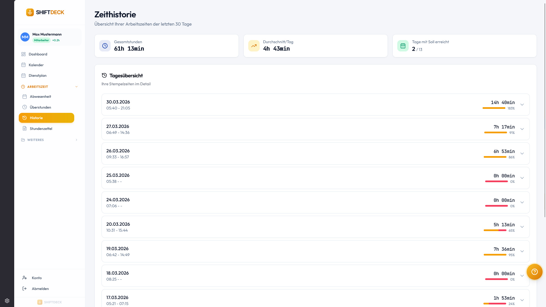
Task: Collapse the Arbeitszeit sidebar section
Action: pos(76,87)
